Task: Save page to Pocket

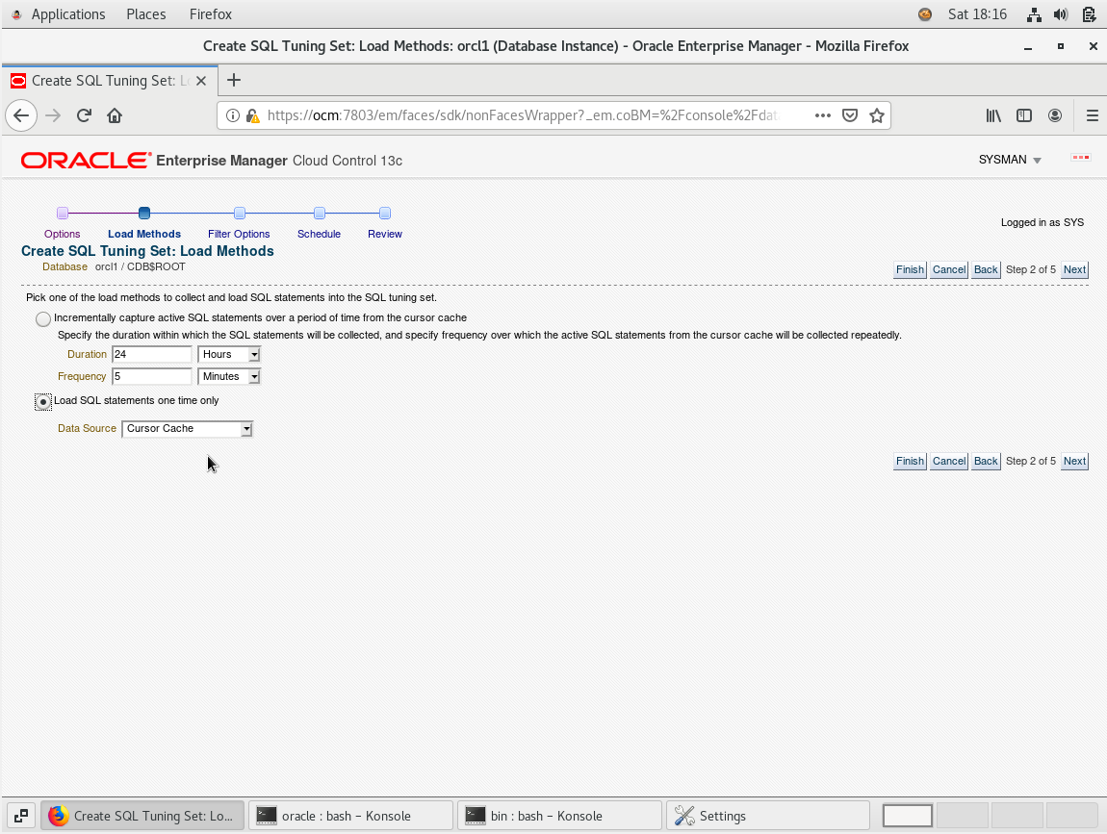Action: click(850, 115)
